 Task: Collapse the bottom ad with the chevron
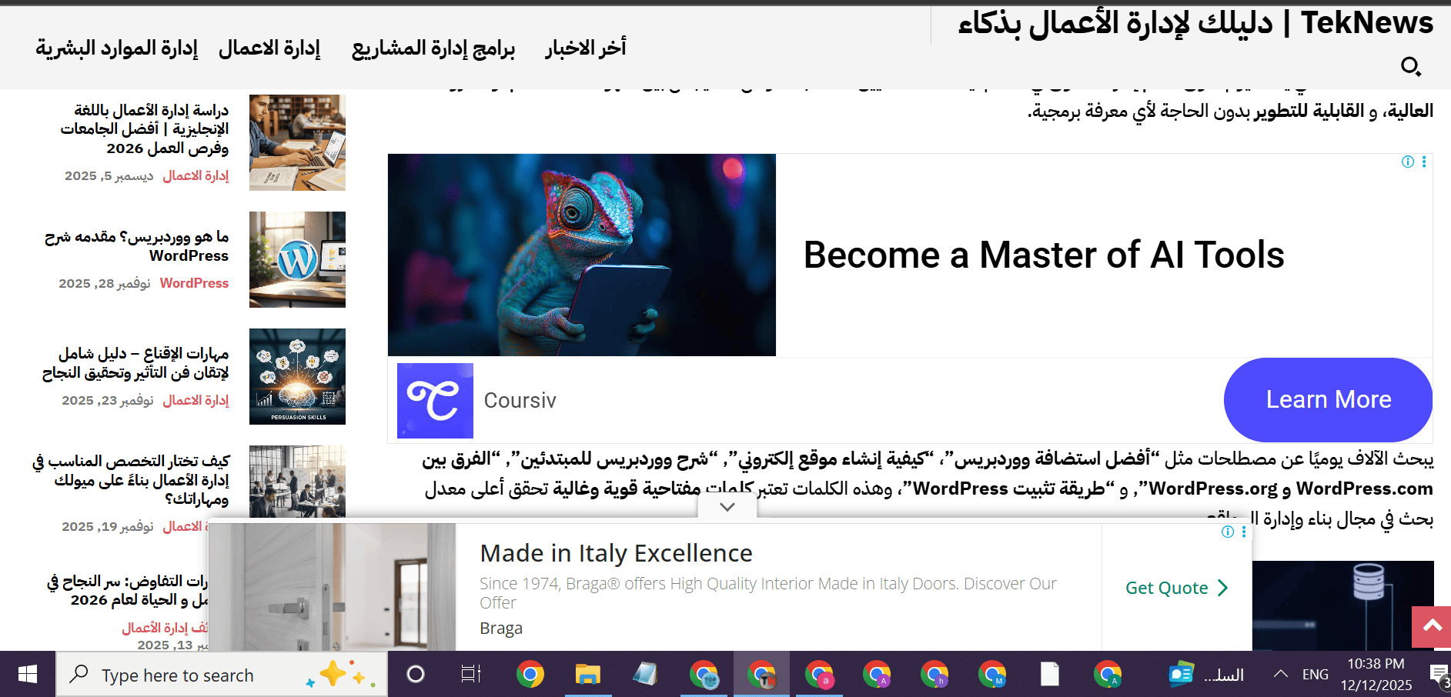(x=727, y=507)
